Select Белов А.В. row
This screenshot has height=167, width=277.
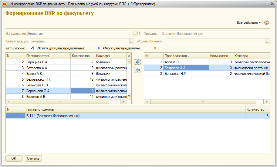[66, 74]
